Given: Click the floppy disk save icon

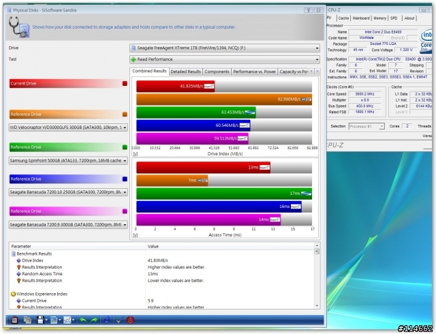Looking at the screenshot, I should (x=40, y=320).
